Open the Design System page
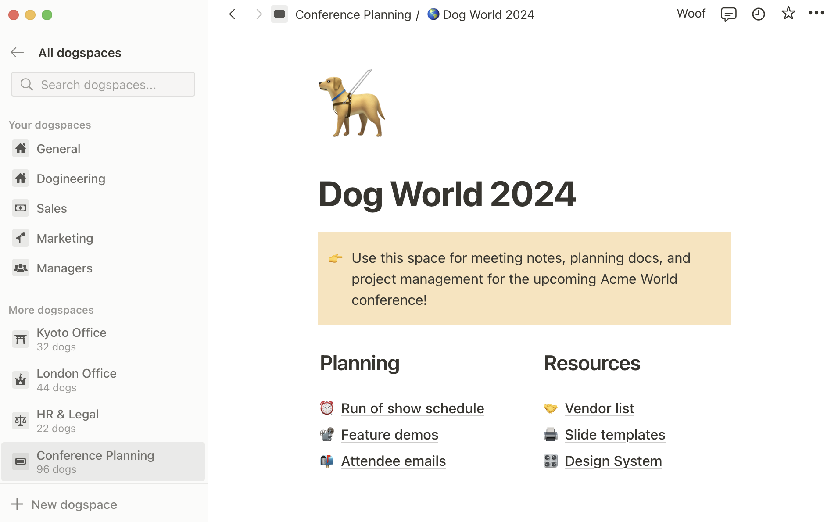The image size is (838, 522). (x=613, y=461)
